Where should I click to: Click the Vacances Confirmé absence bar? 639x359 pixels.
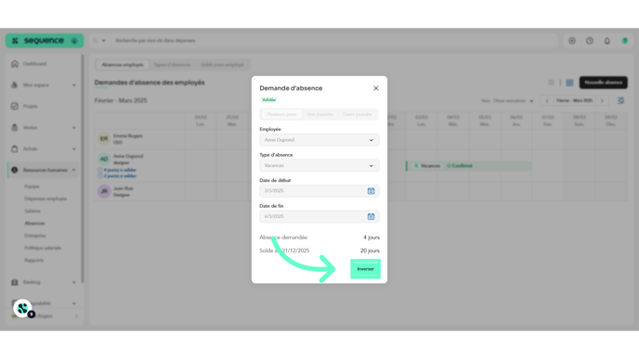pyautogui.click(x=469, y=166)
